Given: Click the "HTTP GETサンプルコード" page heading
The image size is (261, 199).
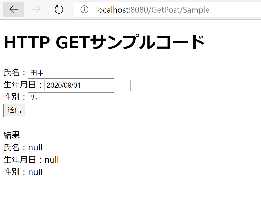Looking at the screenshot, I should 104,42.
